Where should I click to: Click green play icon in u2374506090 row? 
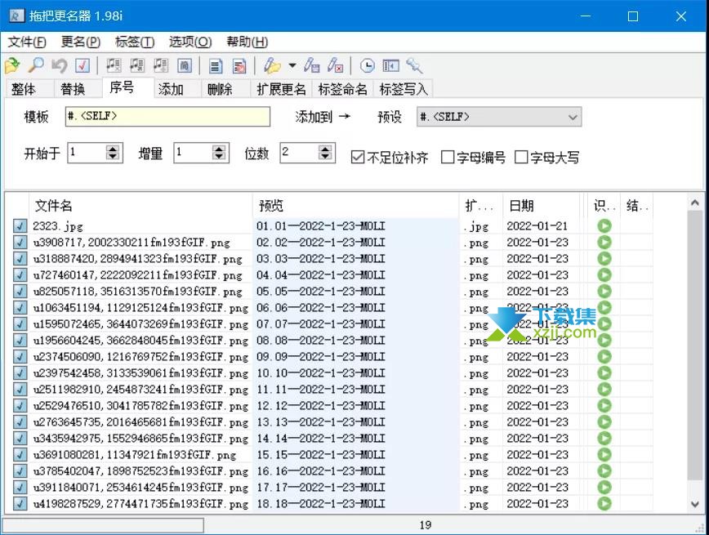click(604, 356)
